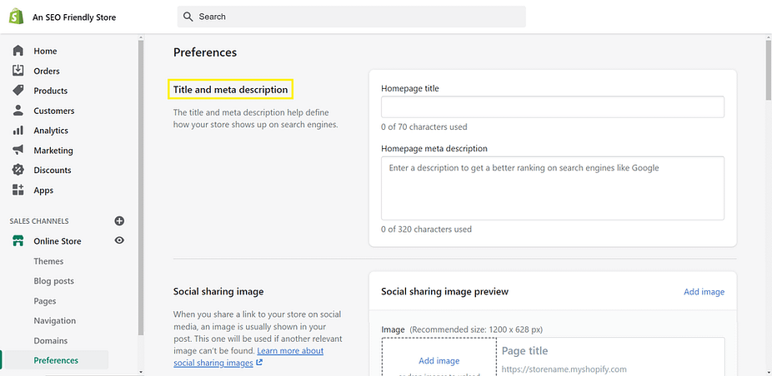Screen dimensions: 772x376
Task: Open the Customers page
Action: coord(53,111)
